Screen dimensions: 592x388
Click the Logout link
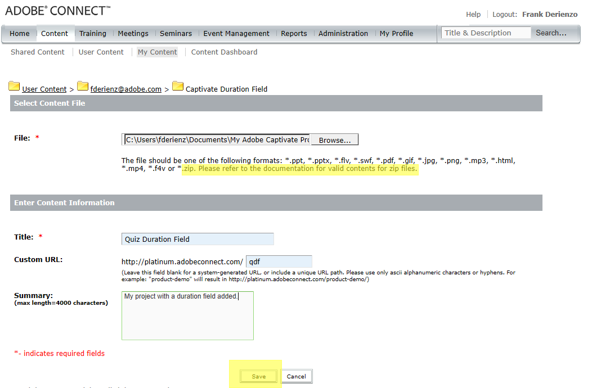click(504, 15)
